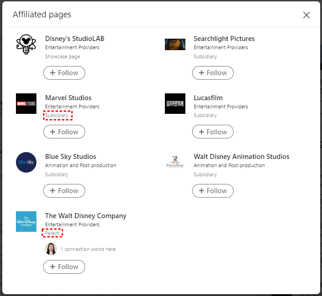
Task: Click 'Showcase page' label under StudioLAB
Action: tap(62, 56)
